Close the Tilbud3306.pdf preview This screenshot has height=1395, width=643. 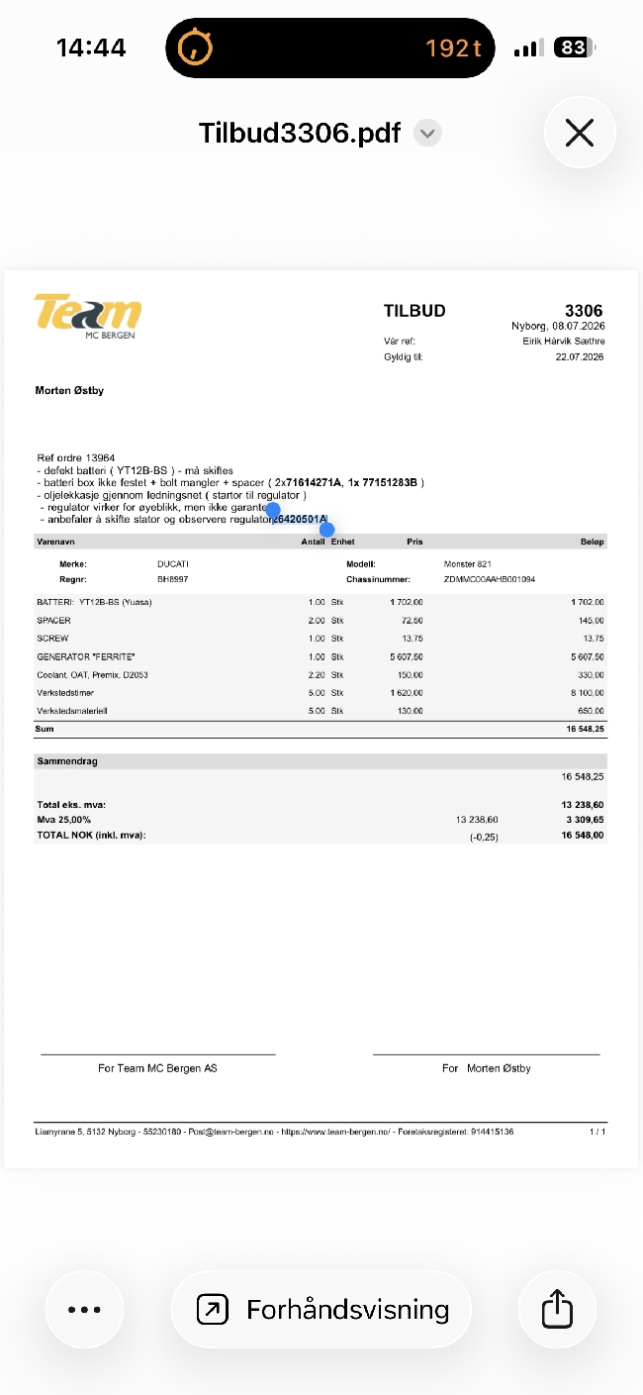click(x=580, y=133)
